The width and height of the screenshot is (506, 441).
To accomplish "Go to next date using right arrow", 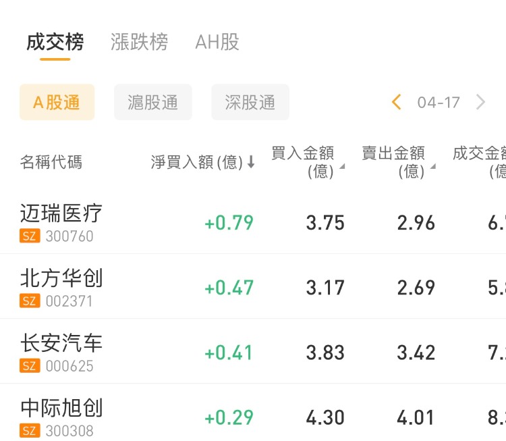I will pos(481,103).
